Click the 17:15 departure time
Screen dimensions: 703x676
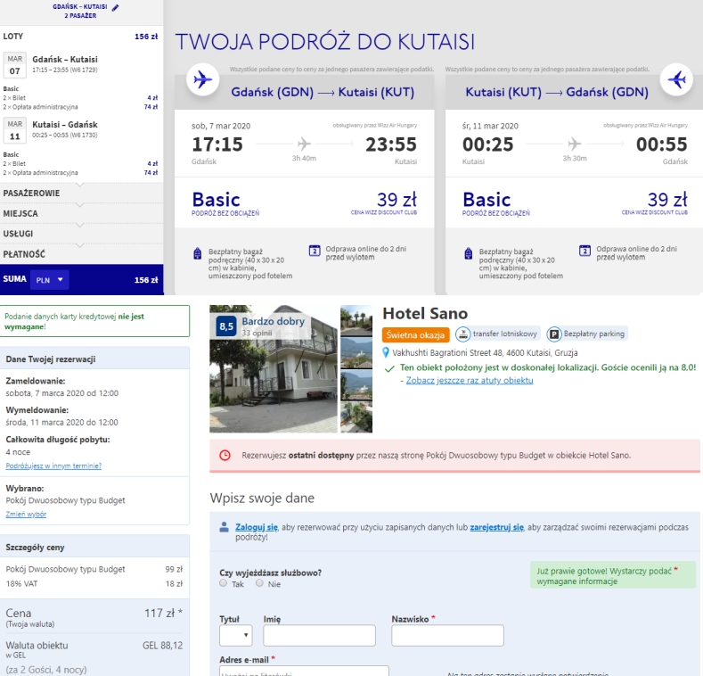[217, 144]
